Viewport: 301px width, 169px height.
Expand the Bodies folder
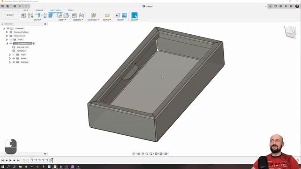pos(10,58)
